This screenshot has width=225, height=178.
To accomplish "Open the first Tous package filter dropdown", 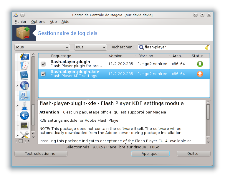I will tap(42, 47).
